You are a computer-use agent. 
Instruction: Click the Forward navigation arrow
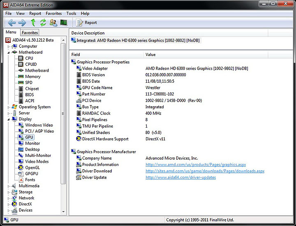(22, 23)
